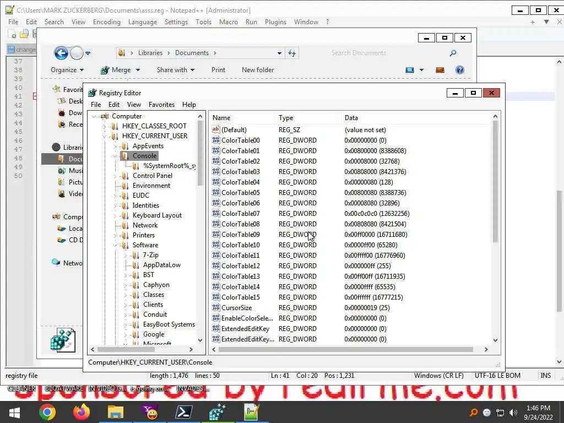Open Chrome from the taskbar
The height and width of the screenshot is (423, 564).
(x=47, y=412)
